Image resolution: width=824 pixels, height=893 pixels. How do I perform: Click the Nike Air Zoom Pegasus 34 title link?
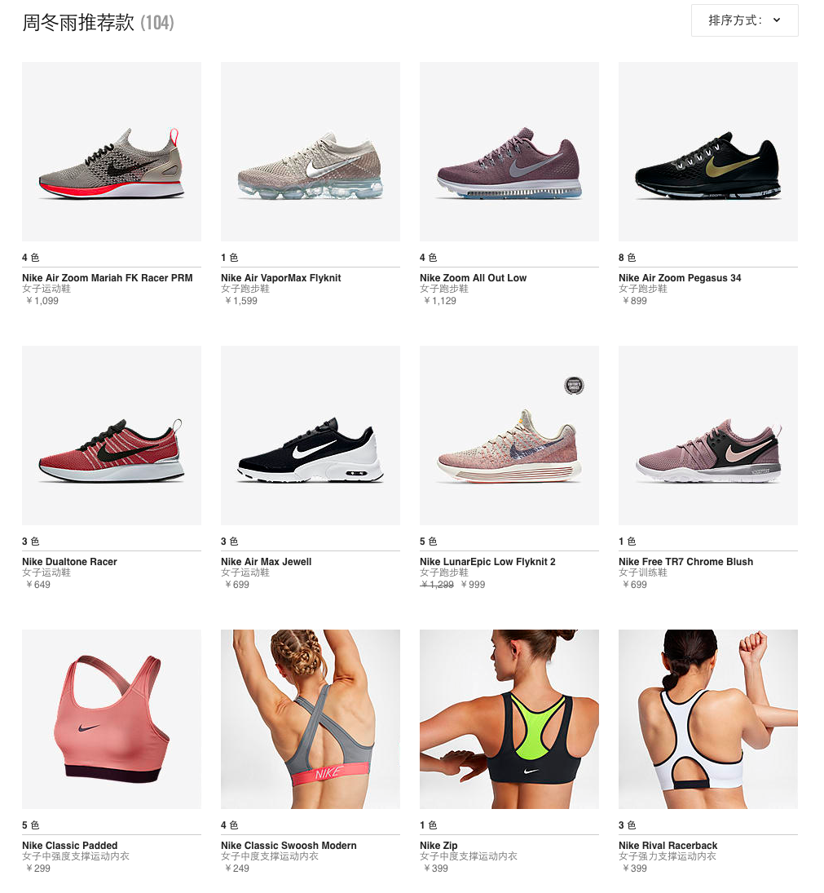680,278
